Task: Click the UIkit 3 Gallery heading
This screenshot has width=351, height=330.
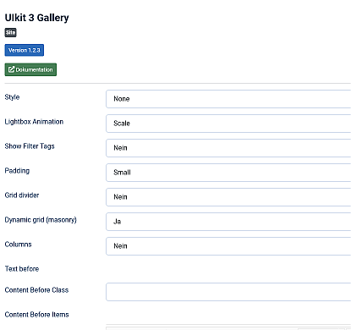Action: [x=36, y=18]
